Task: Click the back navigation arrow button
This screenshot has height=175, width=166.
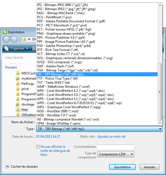Action: [x=6, y=39]
